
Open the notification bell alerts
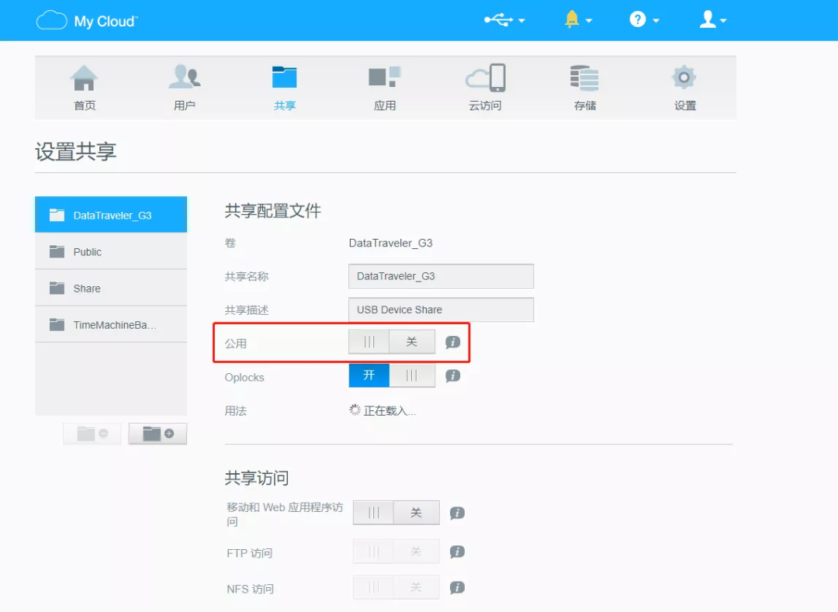572,19
